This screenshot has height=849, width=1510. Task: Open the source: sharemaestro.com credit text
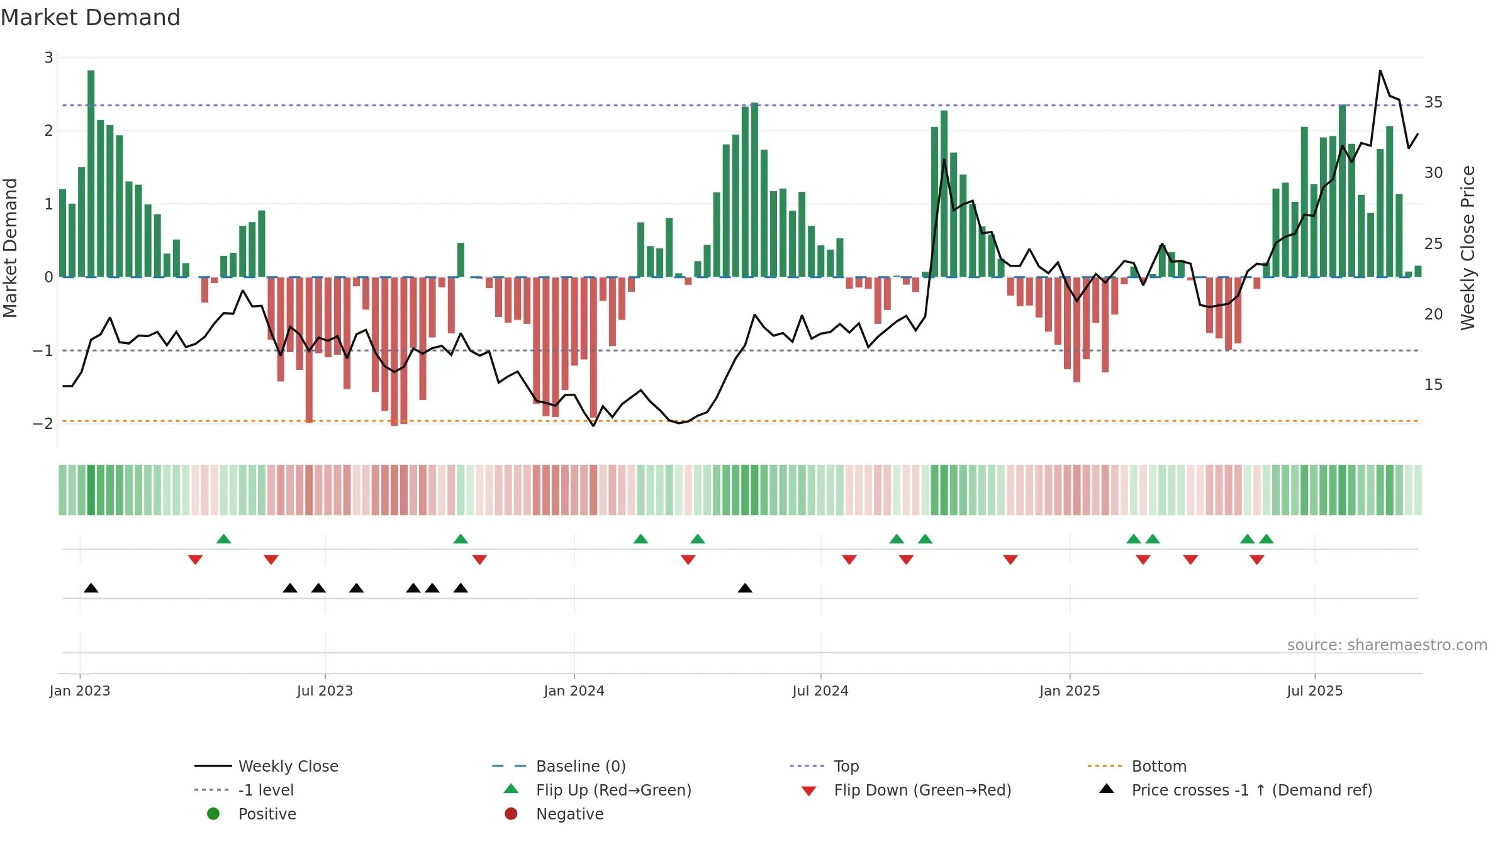coord(1387,645)
